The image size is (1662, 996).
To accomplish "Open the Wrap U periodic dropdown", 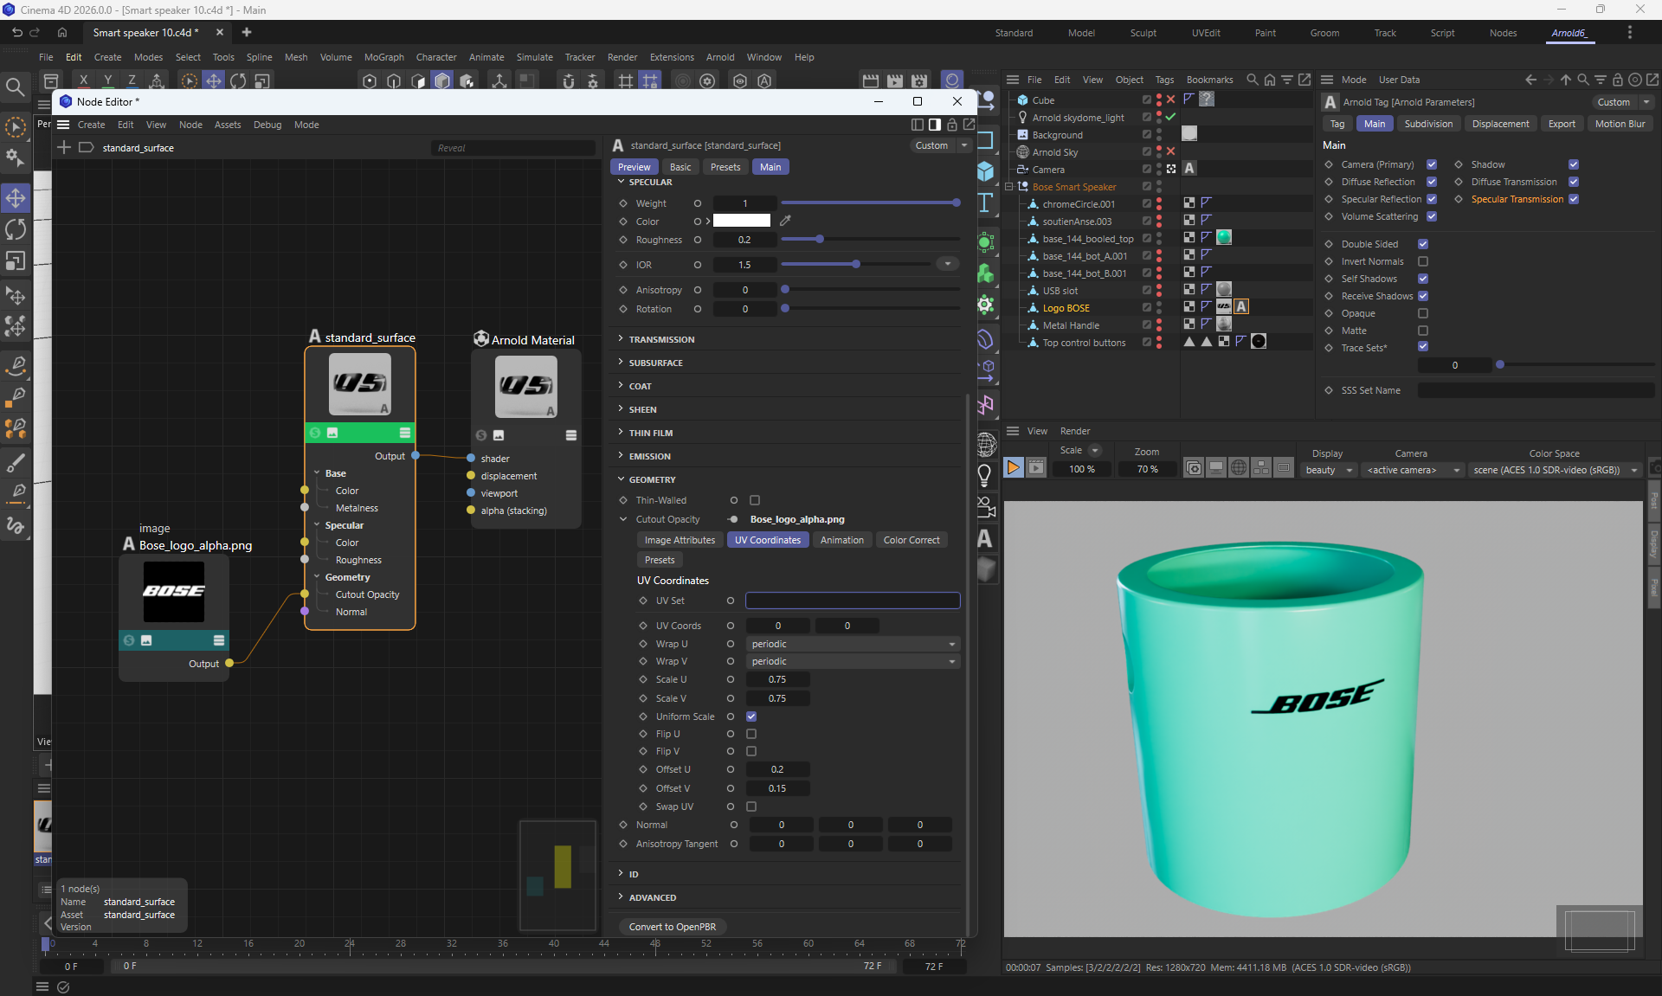I will (x=852, y=644).
